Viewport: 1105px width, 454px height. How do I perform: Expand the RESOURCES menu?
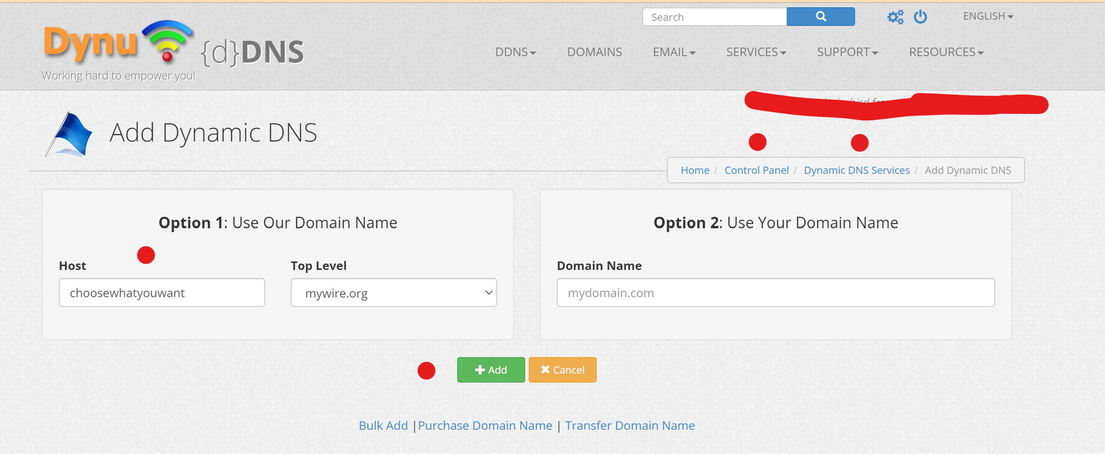pos(946,52)
